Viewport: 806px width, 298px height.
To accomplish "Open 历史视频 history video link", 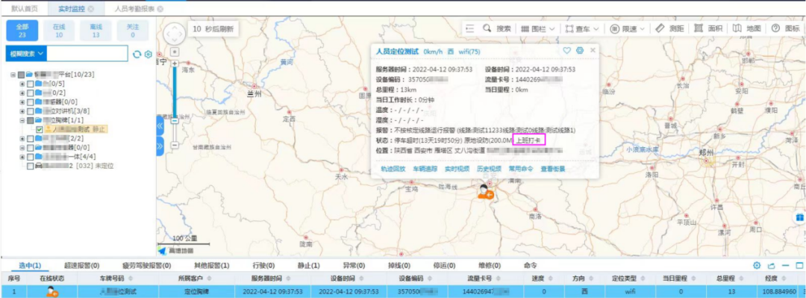I will [489, 168].
